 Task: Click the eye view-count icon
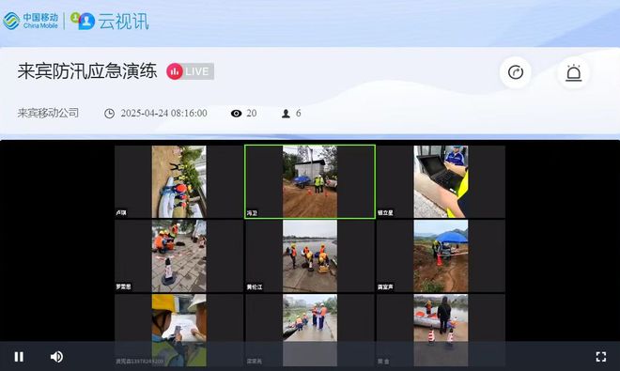[x=236, y=114]
